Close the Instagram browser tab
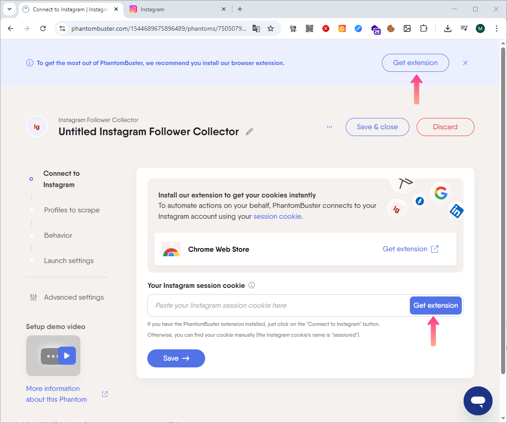Screen dimensions: 507x423 (x=223, y=9)
